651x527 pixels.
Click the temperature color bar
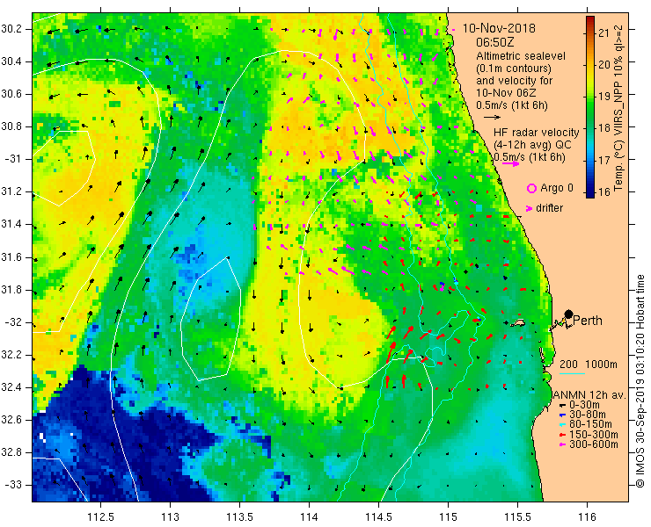pyautogui.click(x=590, y=107)
